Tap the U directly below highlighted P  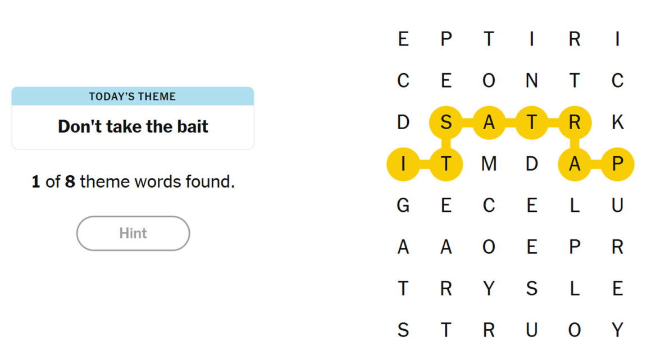coord(617,206)
